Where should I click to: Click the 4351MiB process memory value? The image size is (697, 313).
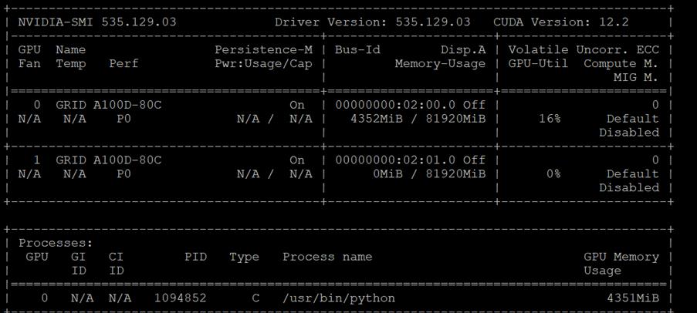coord(632,298)
